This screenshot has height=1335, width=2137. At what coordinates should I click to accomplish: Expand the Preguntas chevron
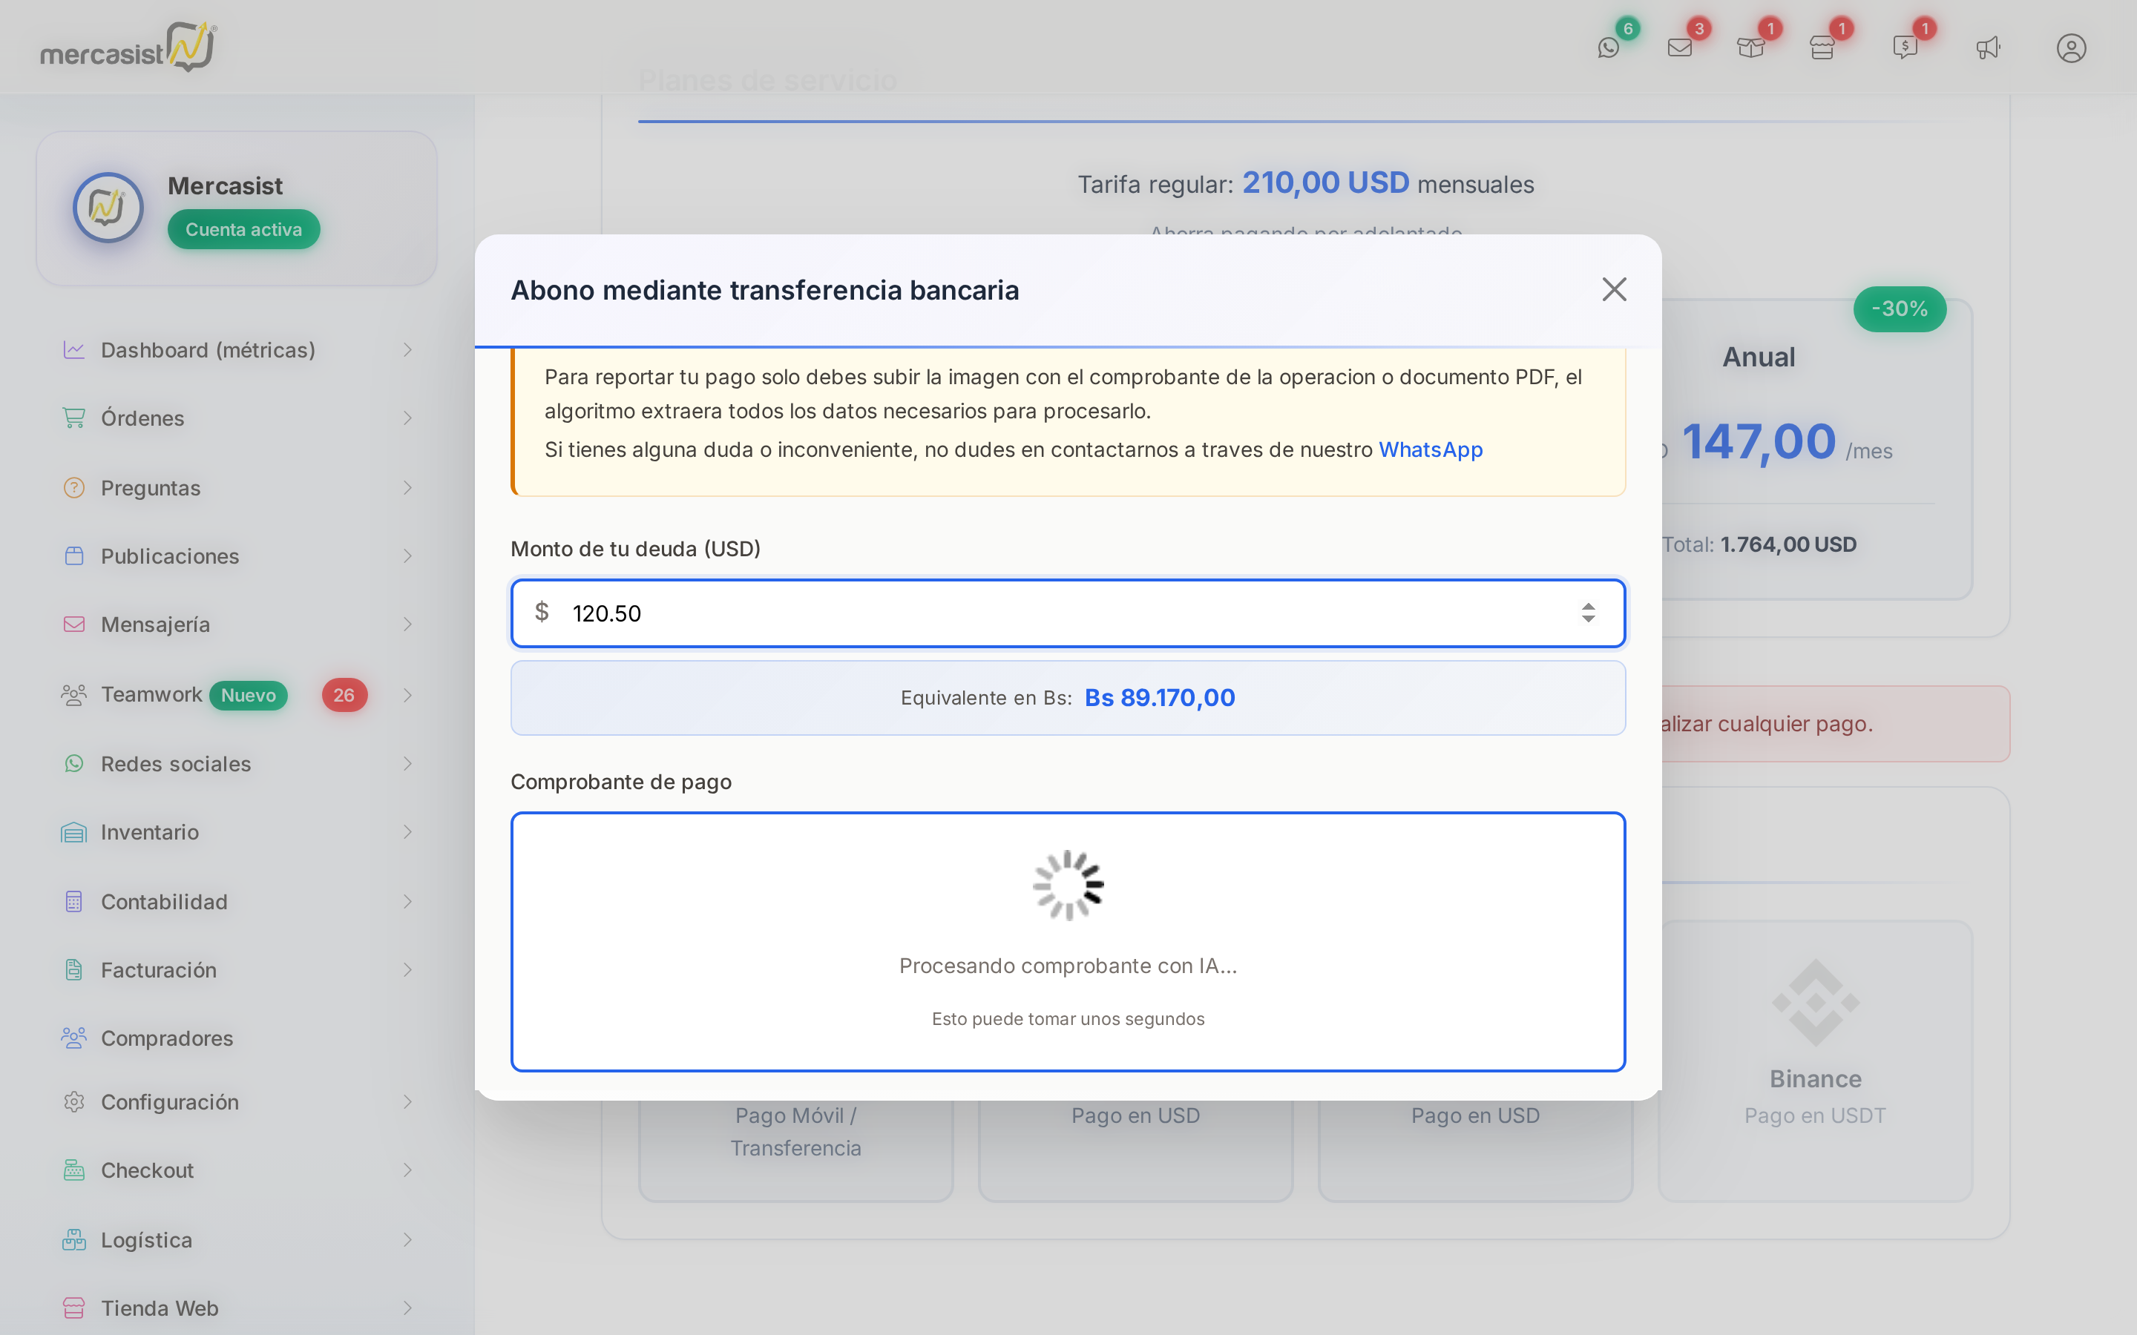(x=407, y=487)
